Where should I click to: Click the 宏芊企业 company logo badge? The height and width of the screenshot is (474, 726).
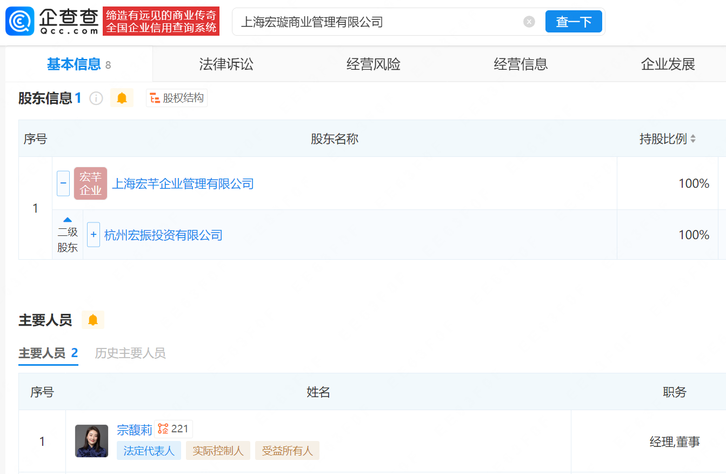pos(90,183)
